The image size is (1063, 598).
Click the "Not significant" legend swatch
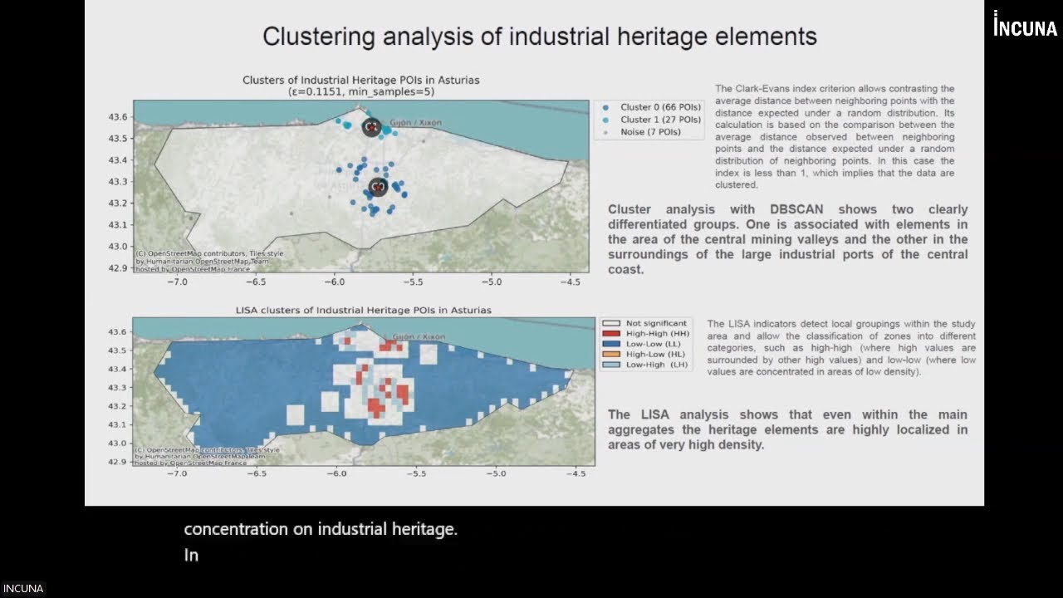tap(613, 323)
